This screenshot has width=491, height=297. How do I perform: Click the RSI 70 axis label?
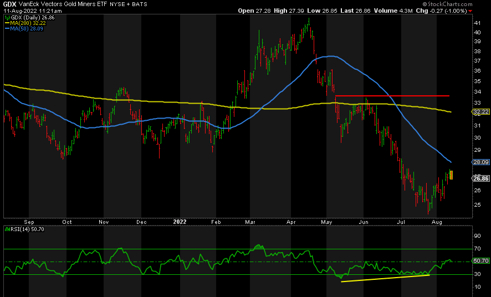(x=478, y=249)
